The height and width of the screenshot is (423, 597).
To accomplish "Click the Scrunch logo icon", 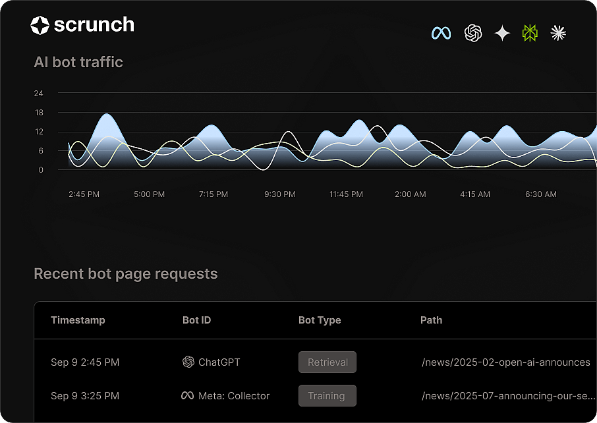I will tap(40, 25).
